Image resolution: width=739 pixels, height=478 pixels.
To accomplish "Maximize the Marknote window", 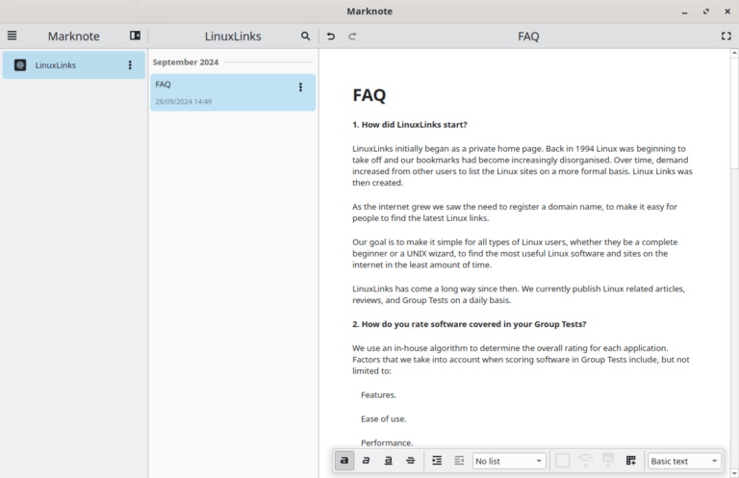I will point(705,12).
